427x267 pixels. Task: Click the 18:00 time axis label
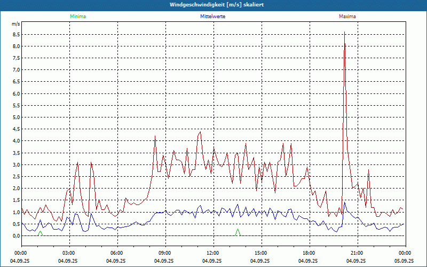310,253
